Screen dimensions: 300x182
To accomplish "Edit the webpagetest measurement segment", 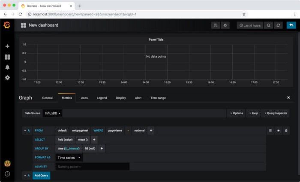I will [80, 130].
